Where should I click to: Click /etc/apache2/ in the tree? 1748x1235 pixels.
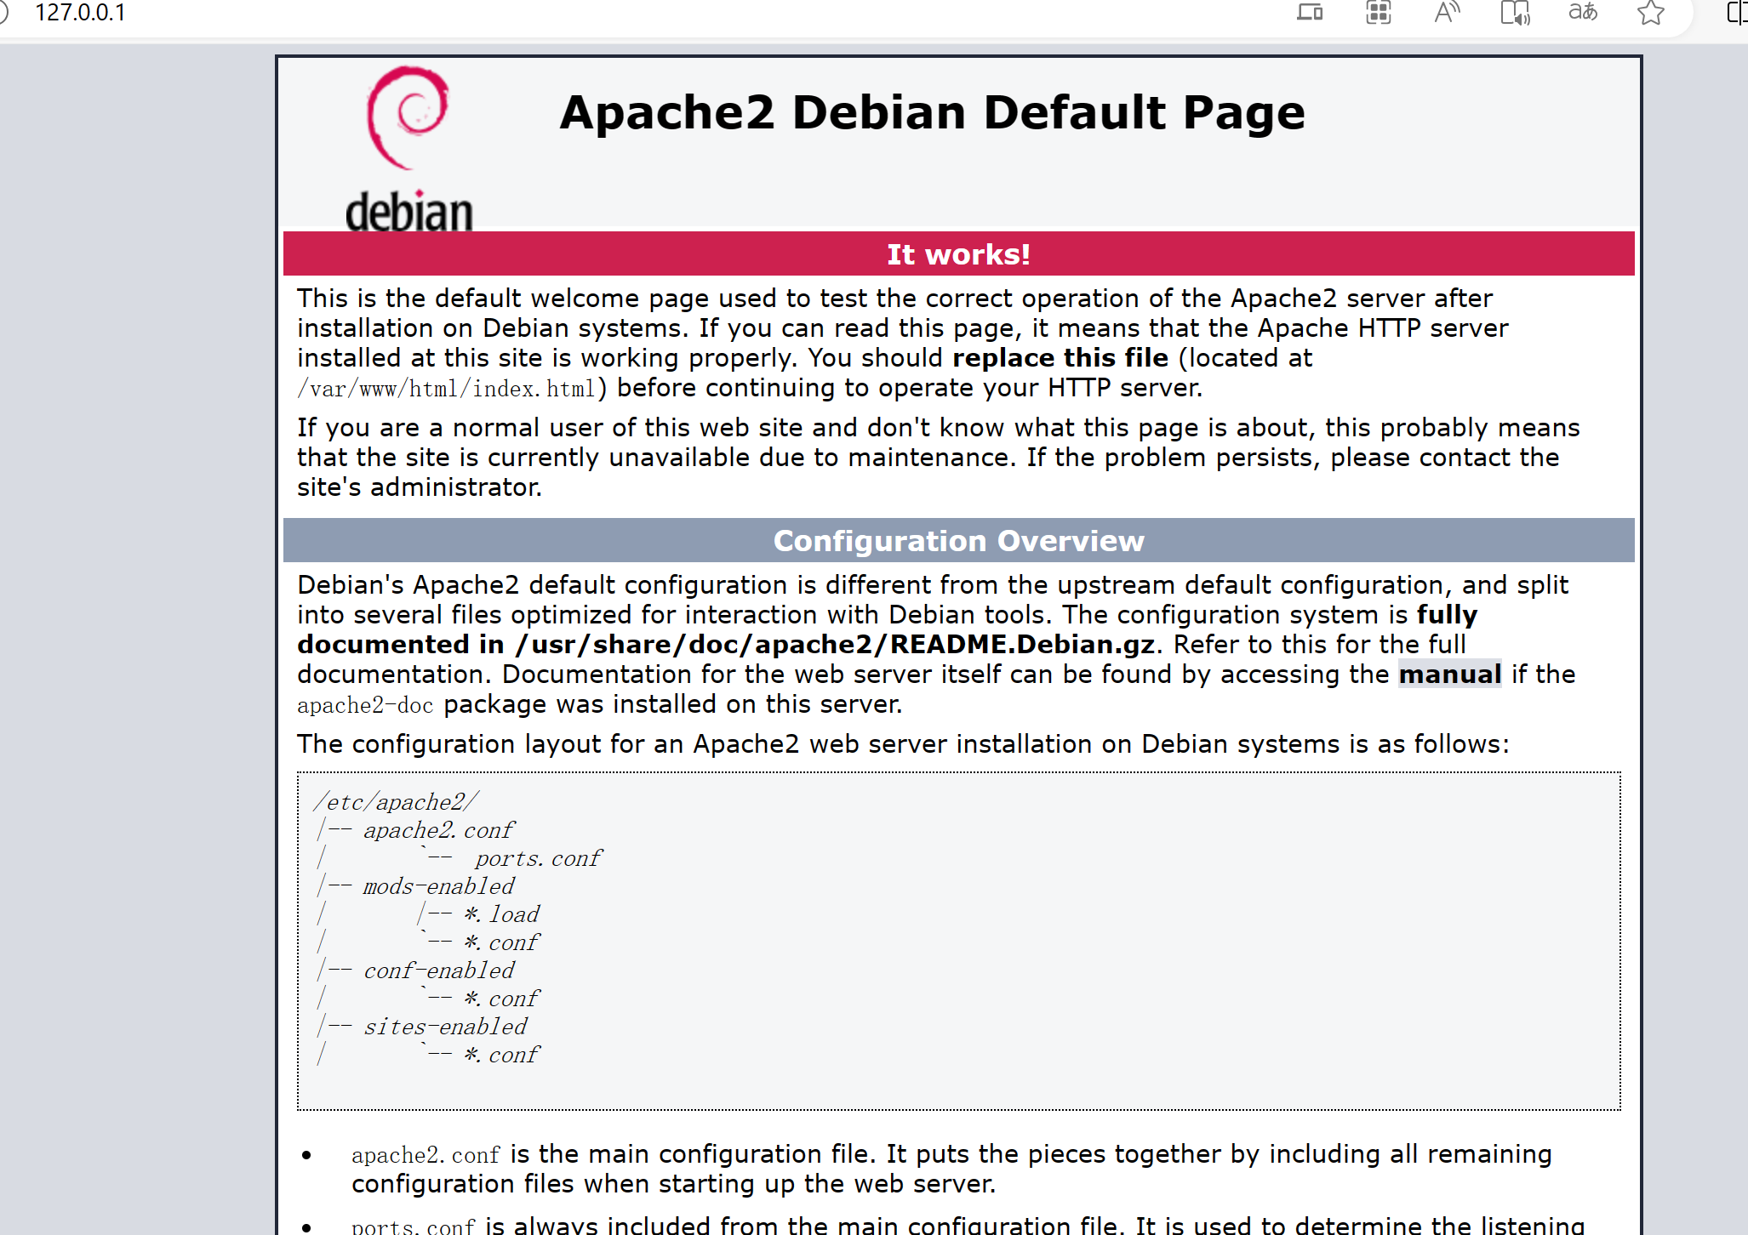(396, 802)
